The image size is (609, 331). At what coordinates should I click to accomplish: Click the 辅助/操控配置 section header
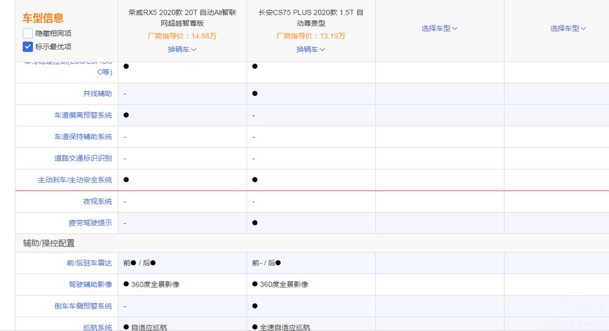coord(49,243)
